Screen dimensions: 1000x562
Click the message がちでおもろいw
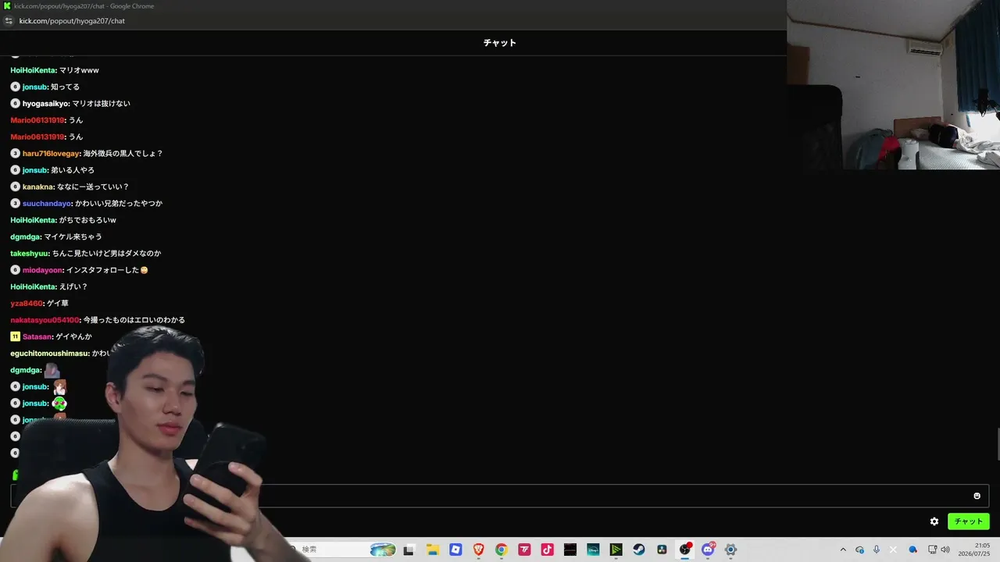click(87, 220)
